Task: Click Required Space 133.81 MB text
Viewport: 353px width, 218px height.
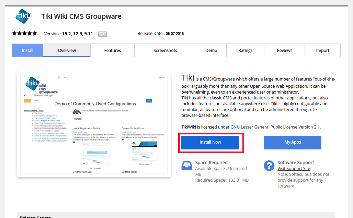Action: pyautogui.click(x=222, y=180)
